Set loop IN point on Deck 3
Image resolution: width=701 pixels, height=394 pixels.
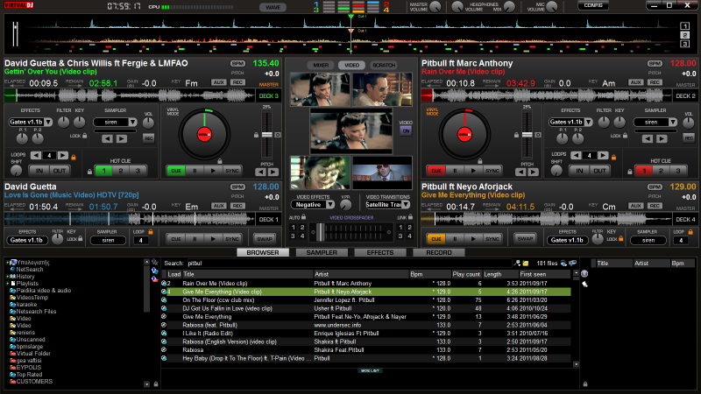pyautogui.click(x=39, y=171)
